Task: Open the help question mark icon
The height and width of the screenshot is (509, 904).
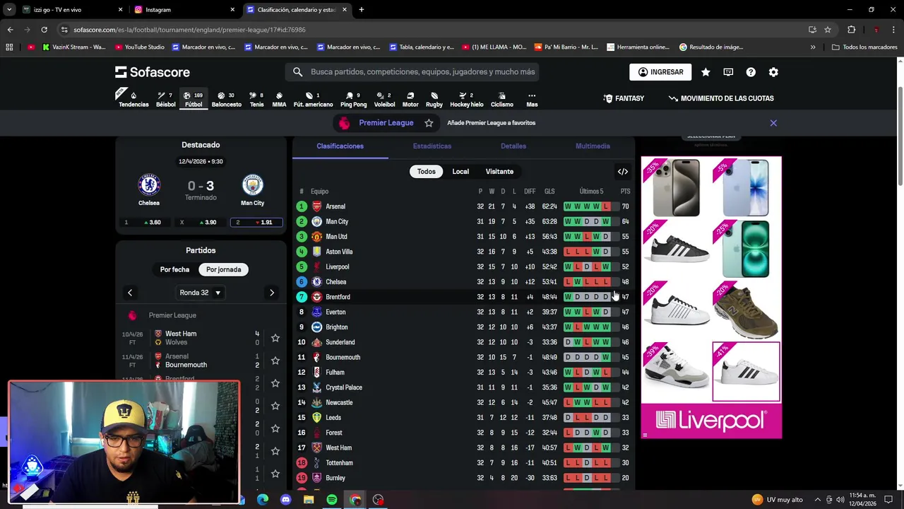Action: click(751, 72)
